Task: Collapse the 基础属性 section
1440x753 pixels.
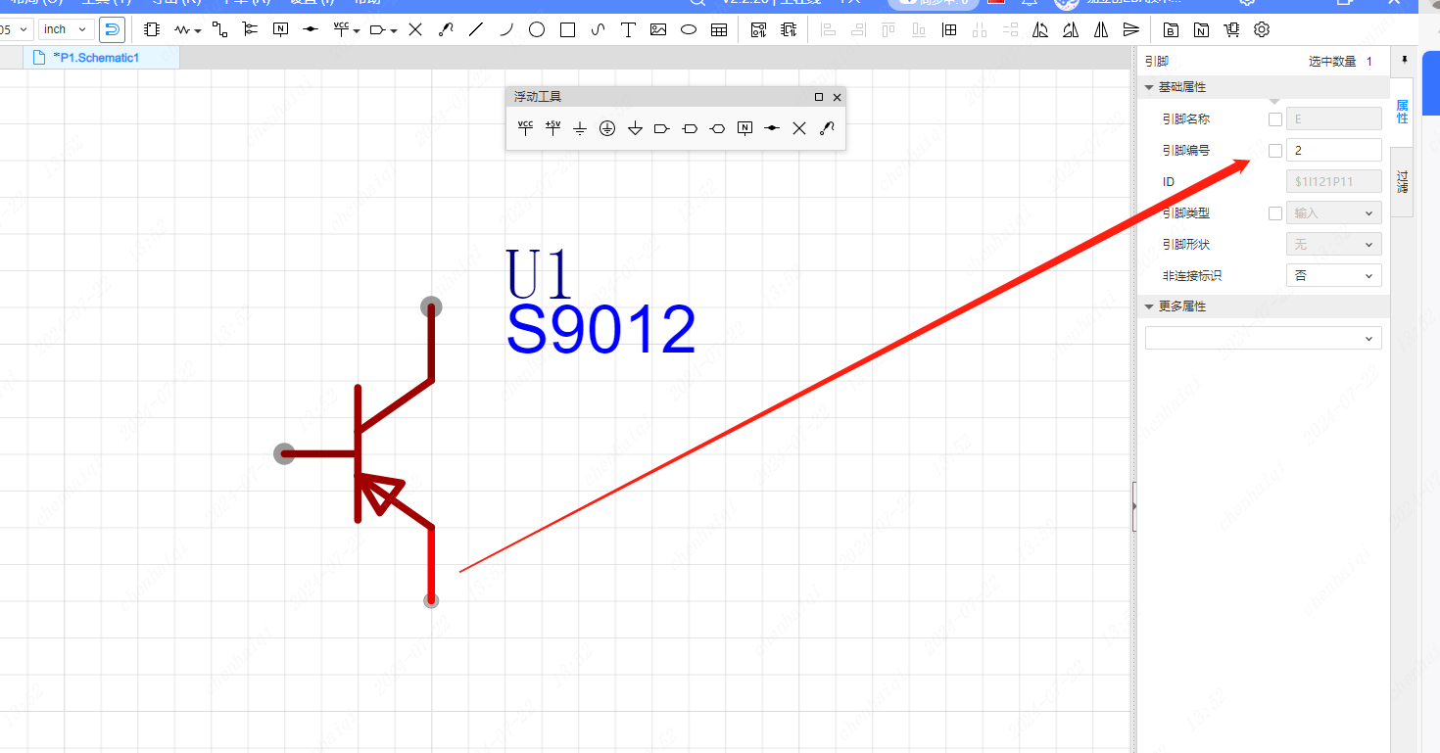Action: pyautogui.click(x=1150, y=87)
